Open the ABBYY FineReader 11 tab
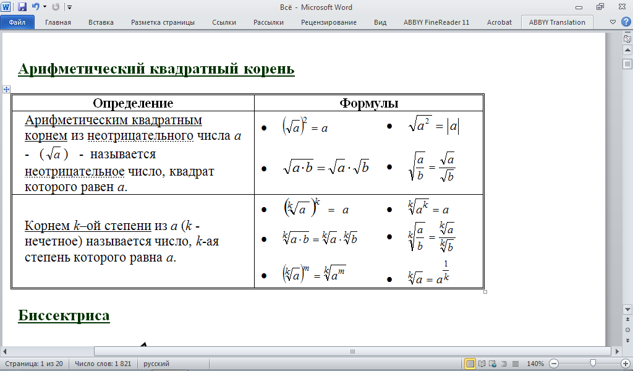The width and height of the screenshot is (633, 371). pos(436,22)
